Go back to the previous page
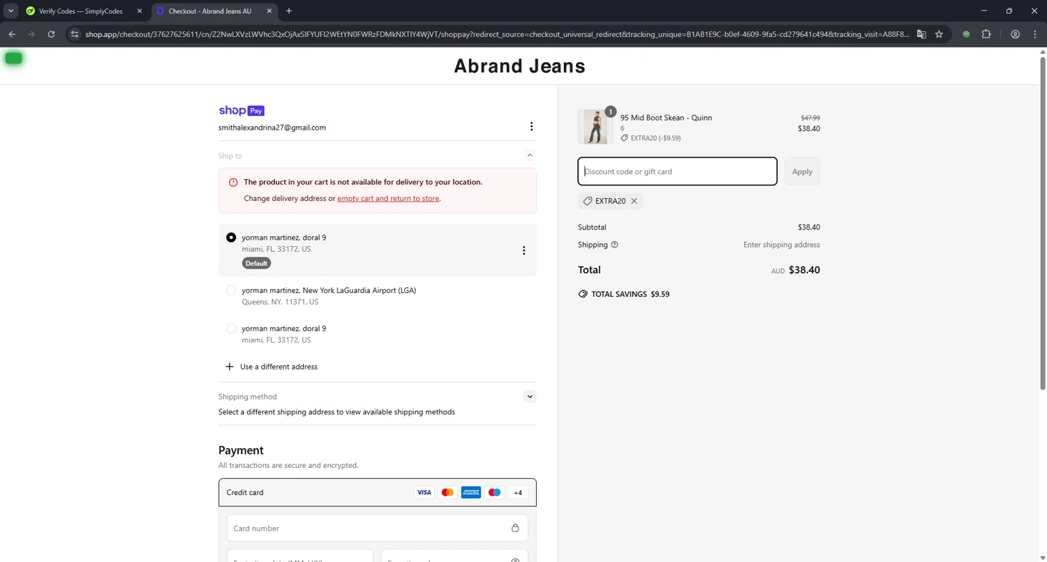The height and width of the screenshot is (562, 1047). click(x=12, y=34)
